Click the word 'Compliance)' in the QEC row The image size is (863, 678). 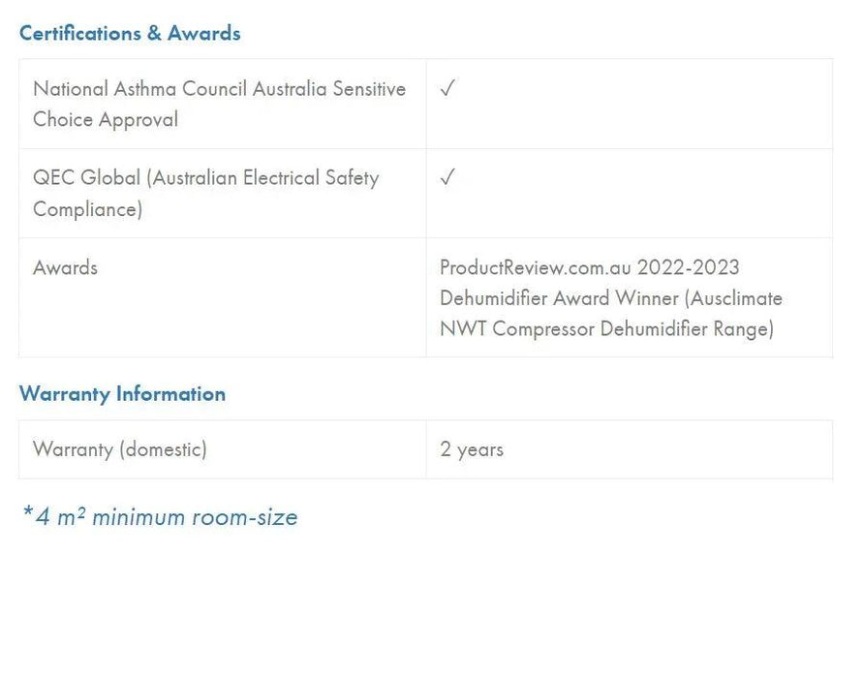point(87,209)
